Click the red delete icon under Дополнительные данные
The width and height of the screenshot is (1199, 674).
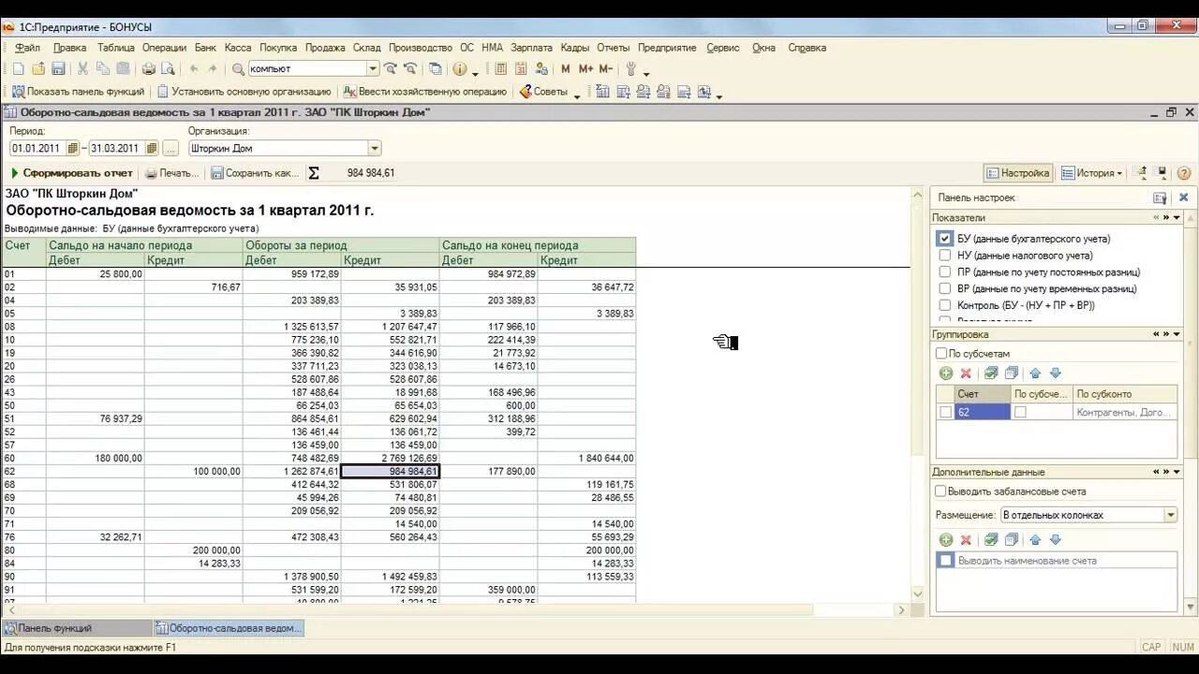(966, 540)
